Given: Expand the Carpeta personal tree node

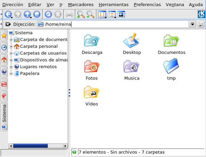Looking at the screenshot, I should tap(11, 46).
